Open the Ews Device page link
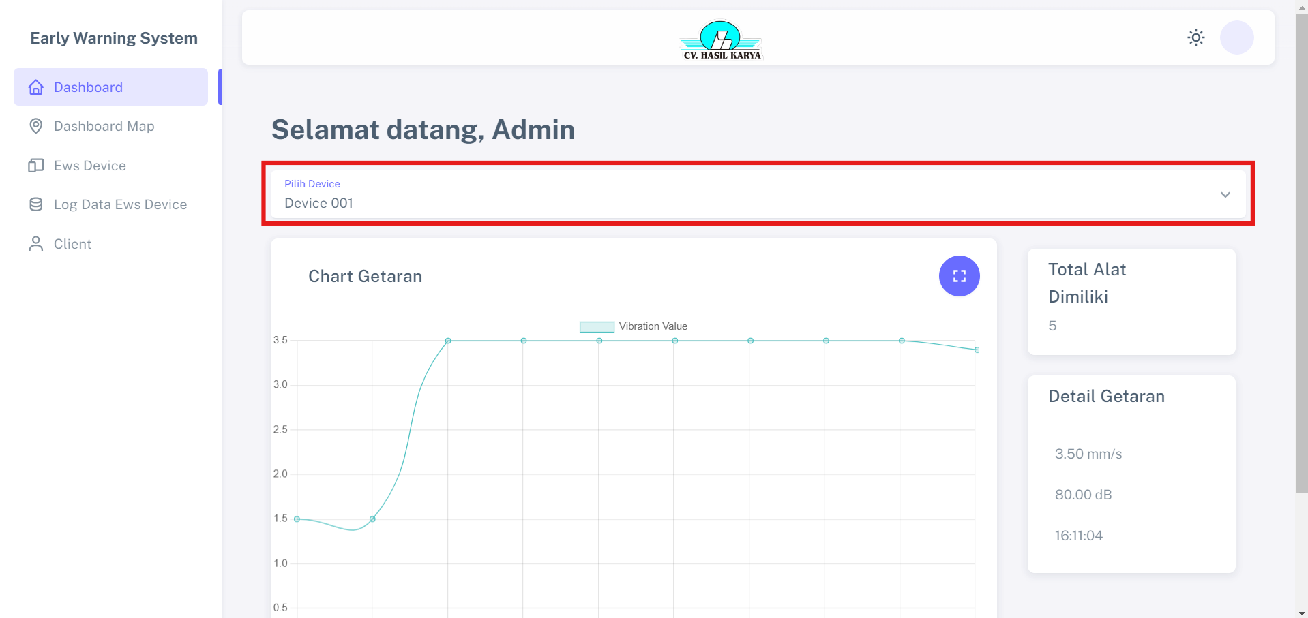 (90, 166)
